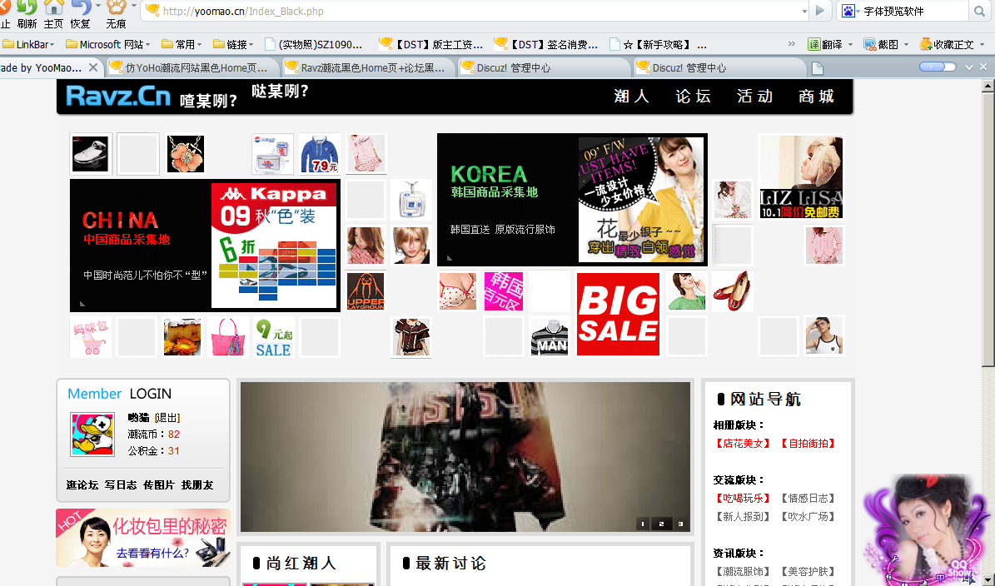The width and height of the screenshot is (995, 586).
Task: Click the 退出 logout link
Action: [167, 418]
